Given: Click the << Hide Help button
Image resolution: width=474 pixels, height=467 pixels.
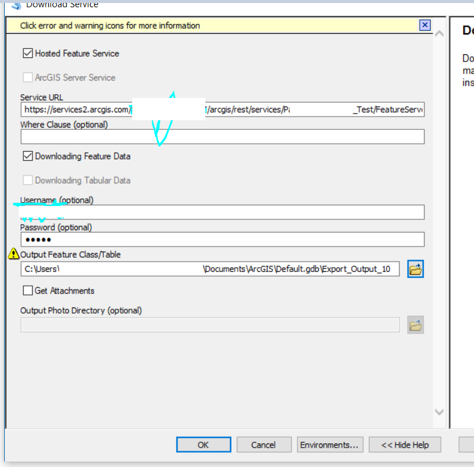Looking at the screenshot, I should click(405, 445).
